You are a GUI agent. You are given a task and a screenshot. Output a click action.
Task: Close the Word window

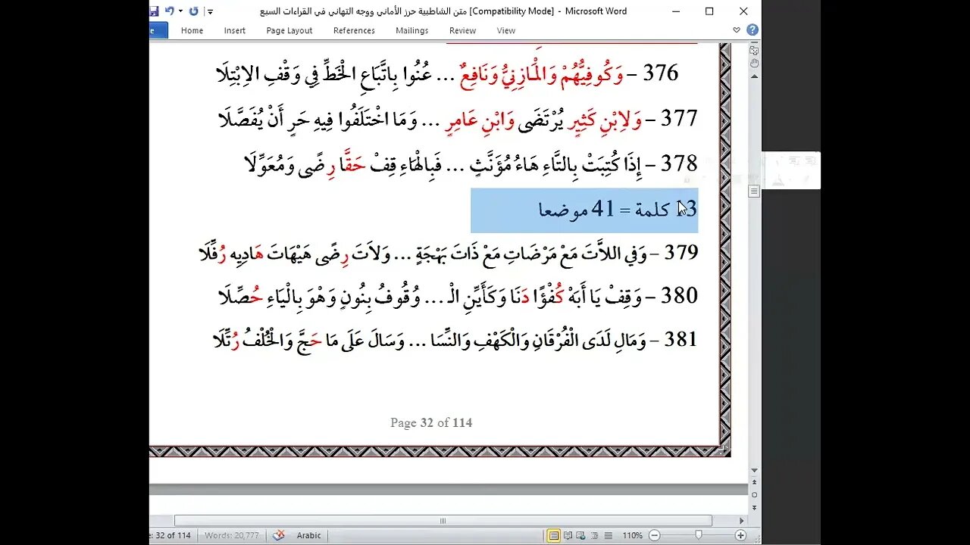(x=743, y=11)
